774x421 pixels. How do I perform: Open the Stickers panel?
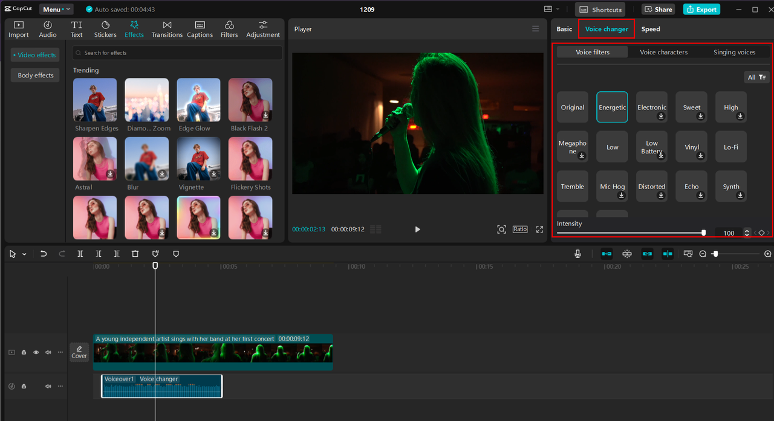[105, 29]
